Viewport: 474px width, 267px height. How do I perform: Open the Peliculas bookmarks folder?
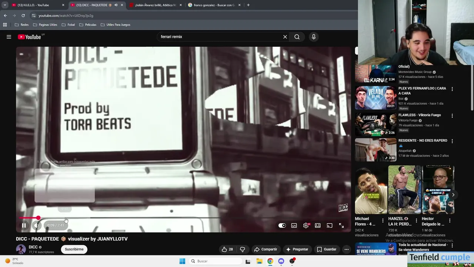[88, 25]
